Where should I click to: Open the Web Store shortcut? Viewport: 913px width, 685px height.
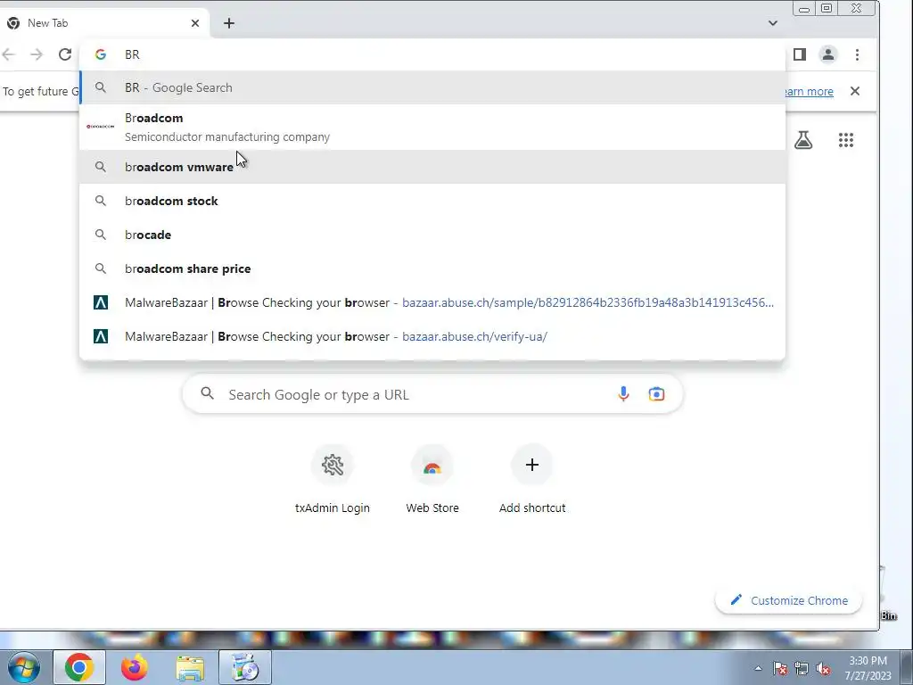[x=432, y=479]
